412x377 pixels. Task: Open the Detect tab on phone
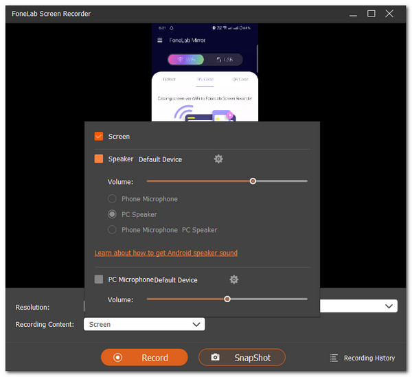(x=169, y=80)
